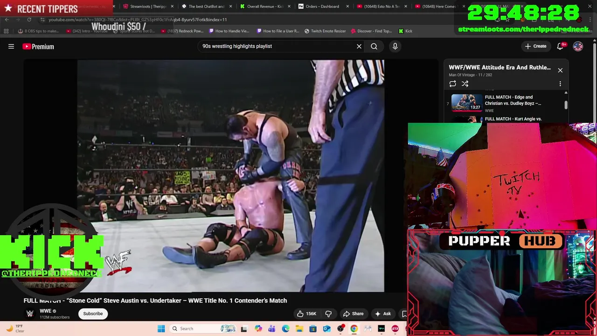
Task: Open the WWE channel name link
Action: 45,311
